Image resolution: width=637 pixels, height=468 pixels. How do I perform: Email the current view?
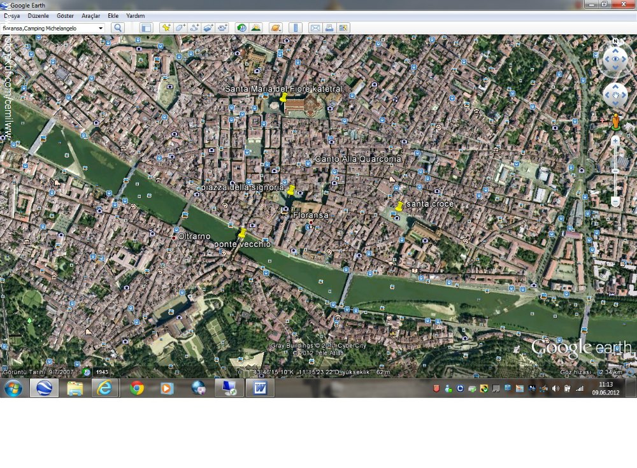(x=315, y=27)
